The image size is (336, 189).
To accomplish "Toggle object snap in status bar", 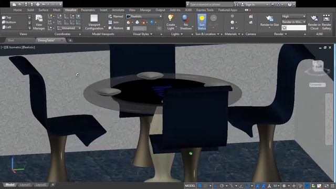I will 247,186.
